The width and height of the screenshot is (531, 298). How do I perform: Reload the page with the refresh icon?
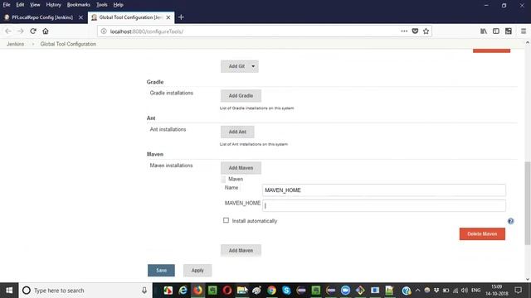(x=33, y=31)
